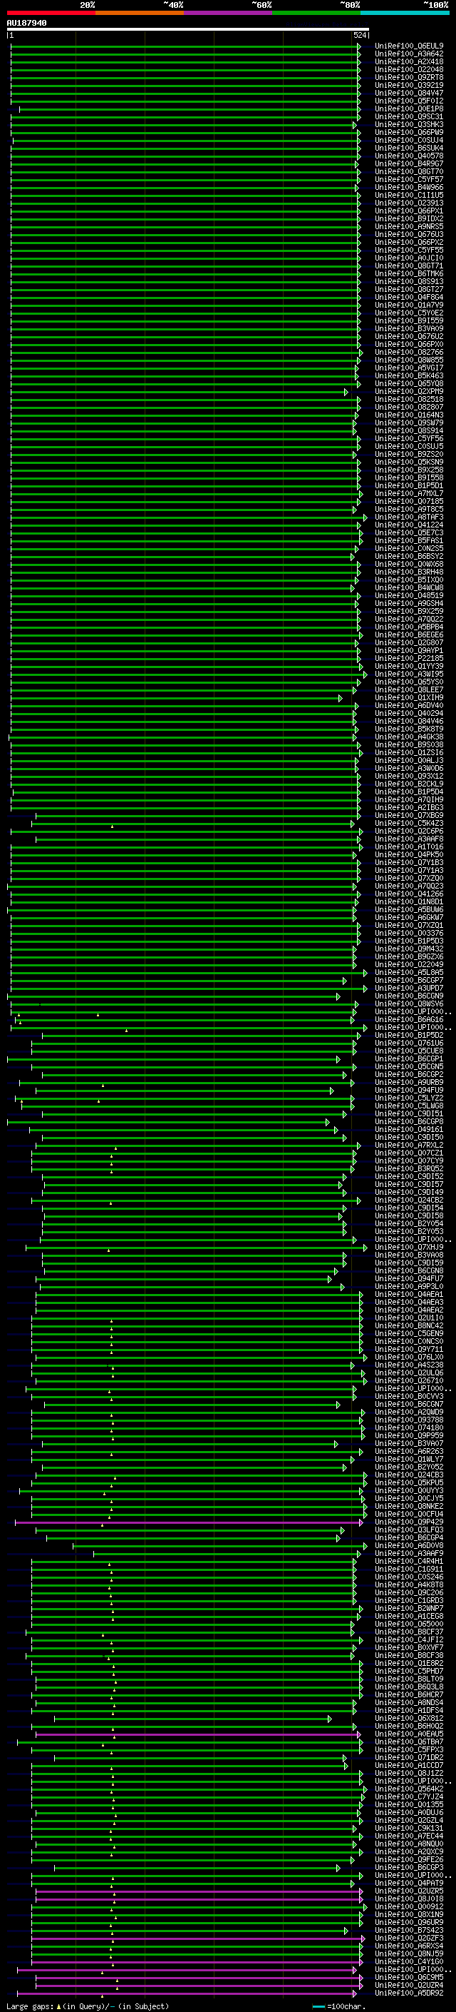
Task: Click label UniRef100_O49161
Action: (409, 1129)
